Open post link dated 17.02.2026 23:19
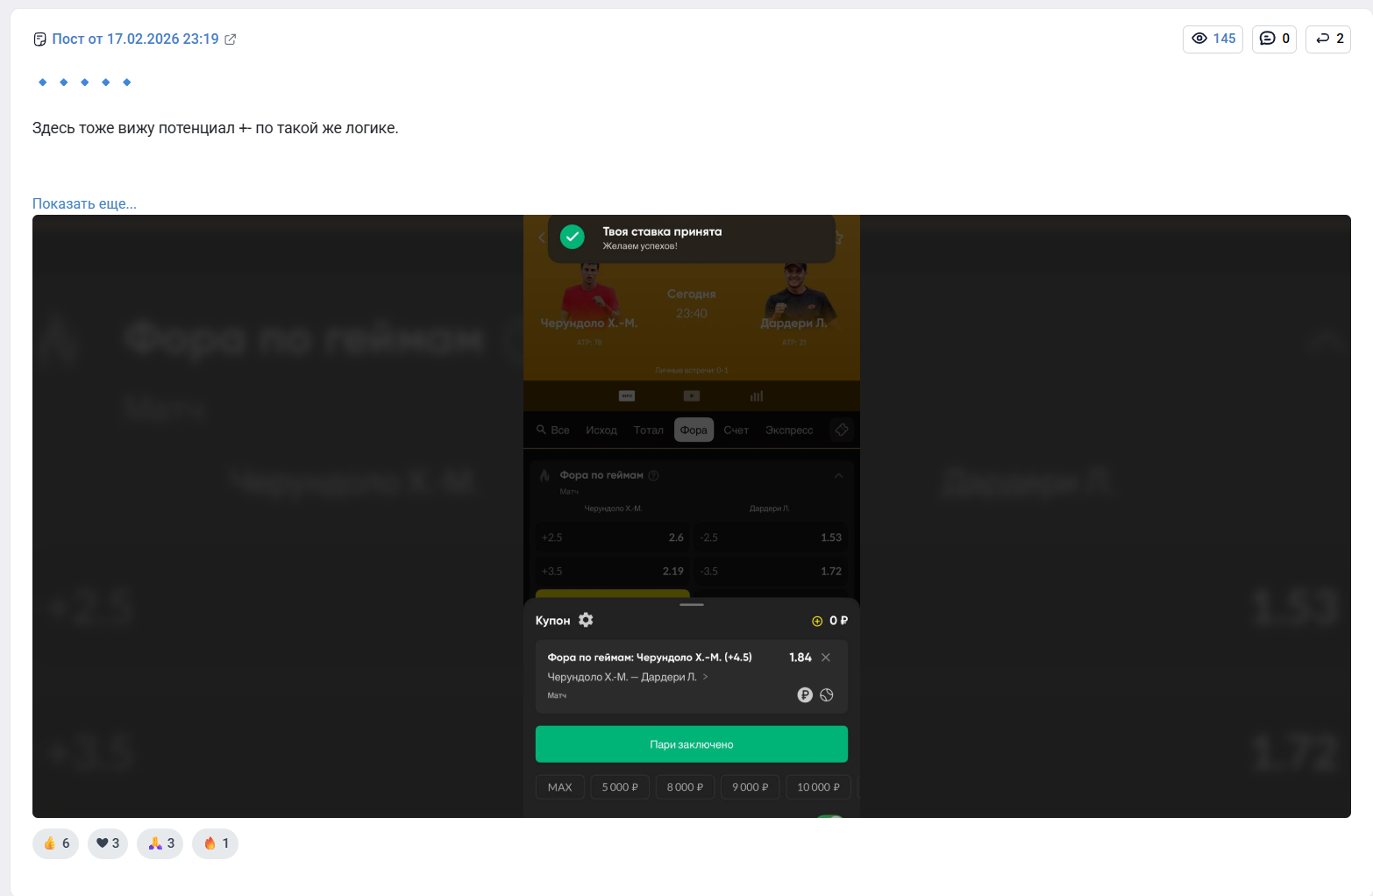This screenshot has width=1373, height=896. click(x=135, y=39)
